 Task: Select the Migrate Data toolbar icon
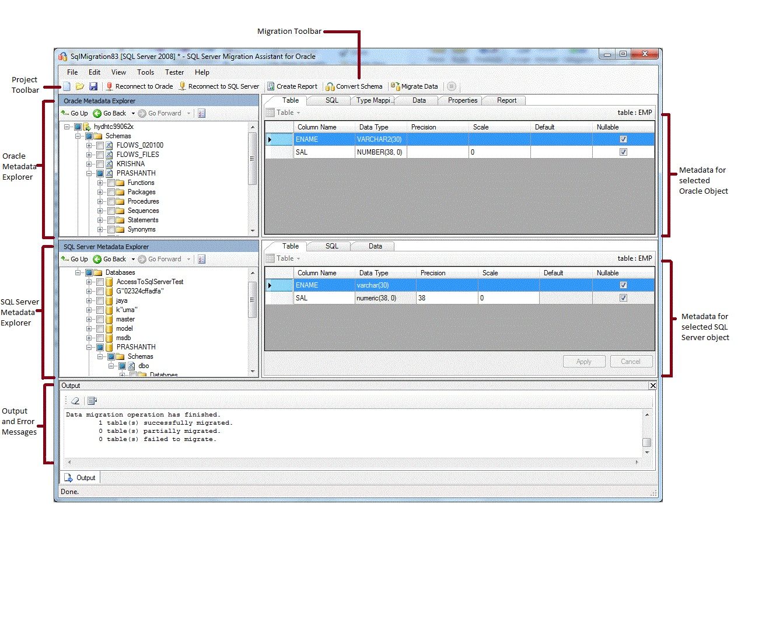[395, 86]
